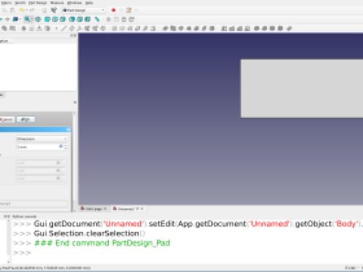Viewport: 363px width, 272px height.
Task: Click the draw style cube icon
Action: pyautogui.click(x=15, y=19)
